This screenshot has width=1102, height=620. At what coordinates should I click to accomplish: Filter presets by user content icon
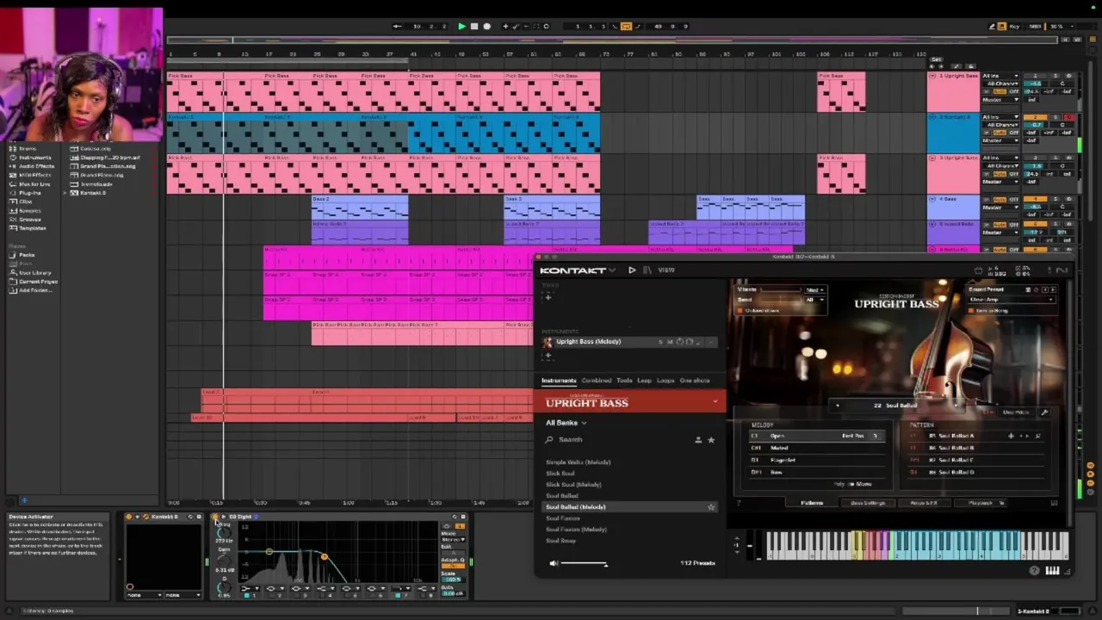[x=698, y=440]
